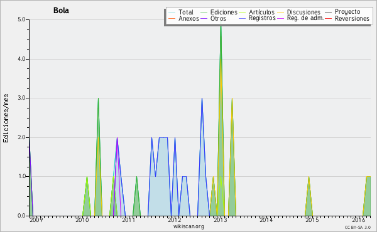
Task: Click the 2013 x-axis year label
Action: pyautogui.click(x=221, y=219)
